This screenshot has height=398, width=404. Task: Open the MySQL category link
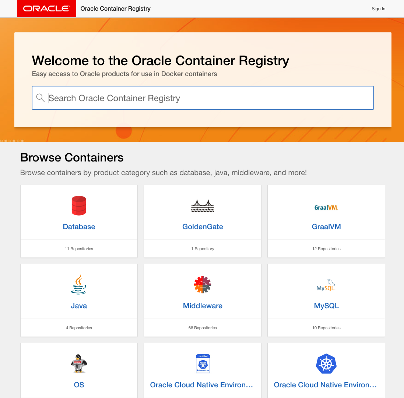click(x=326, y=306)
